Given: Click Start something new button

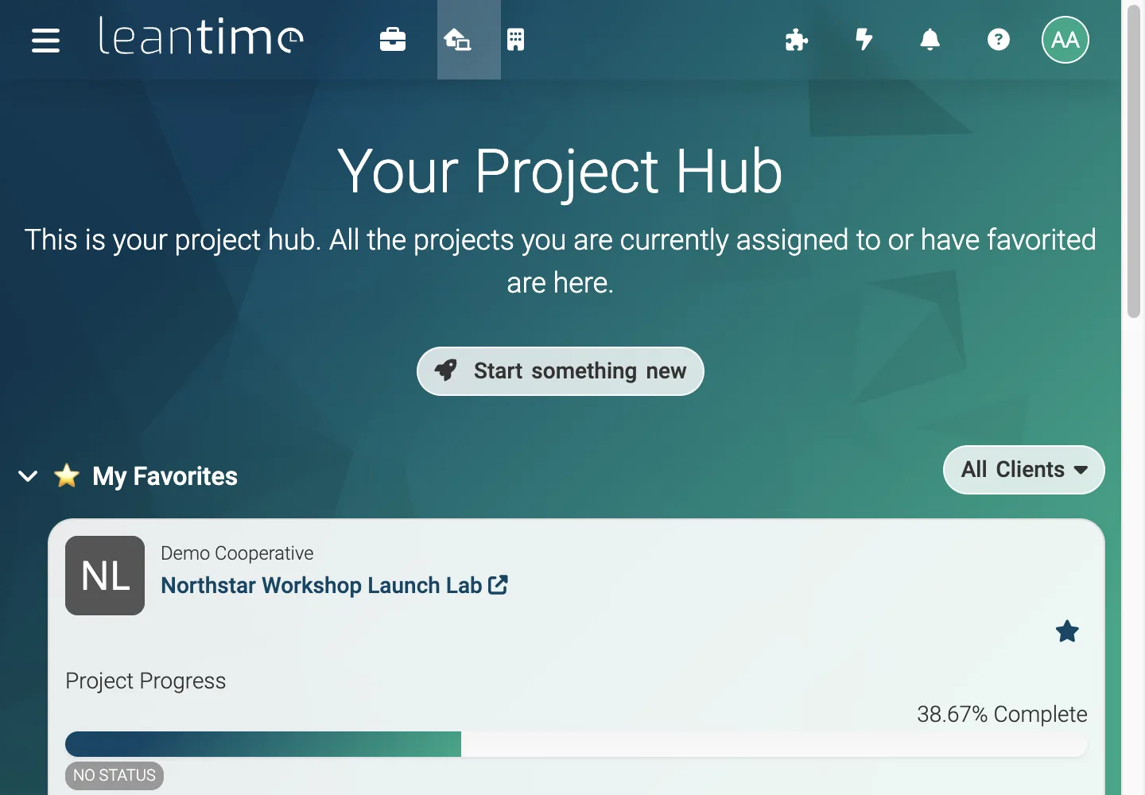Looking at the screenshot, I should click(x=561, y=371).
